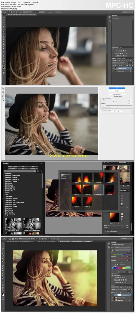The height and width of the screenshot is (313, 135).
Task: Click the flip horizontal texture icon
Action: point(122,217)
